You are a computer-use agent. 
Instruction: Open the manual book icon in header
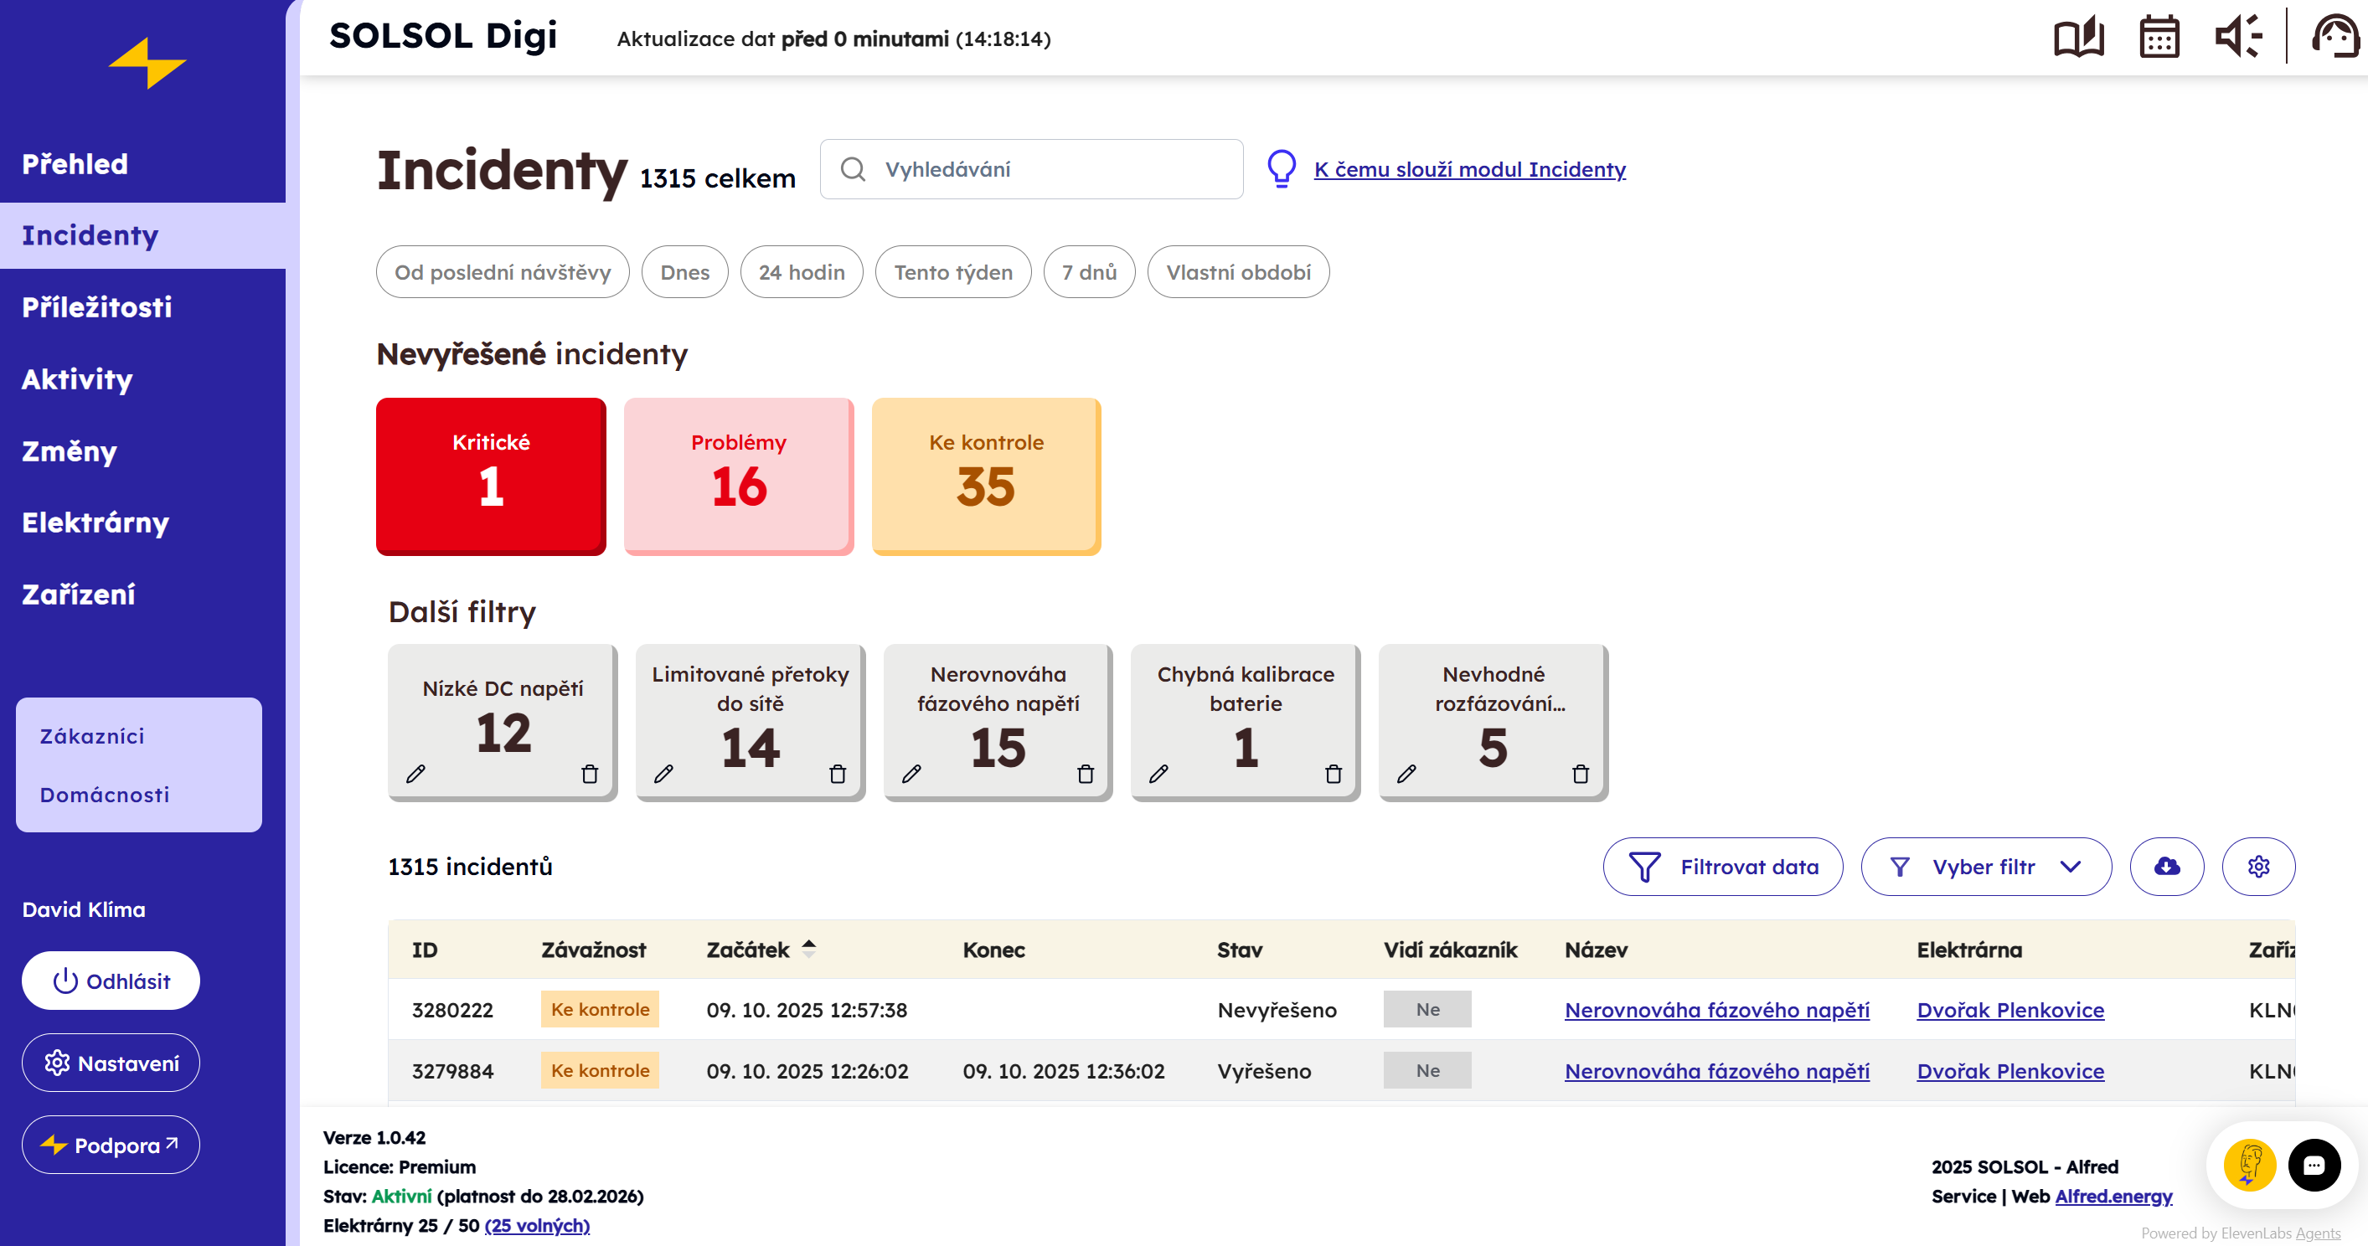tap(2077, 39)
